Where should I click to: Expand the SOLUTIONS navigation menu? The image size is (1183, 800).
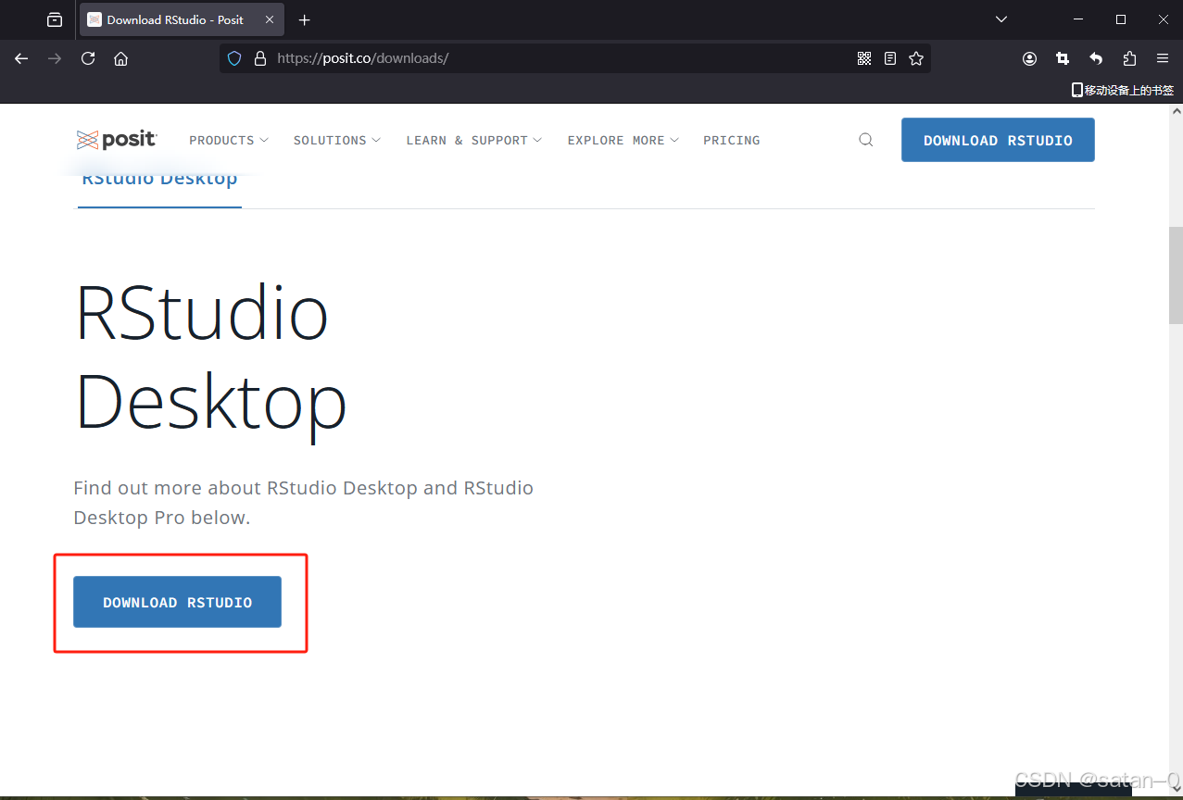click(x=337, y=141)
